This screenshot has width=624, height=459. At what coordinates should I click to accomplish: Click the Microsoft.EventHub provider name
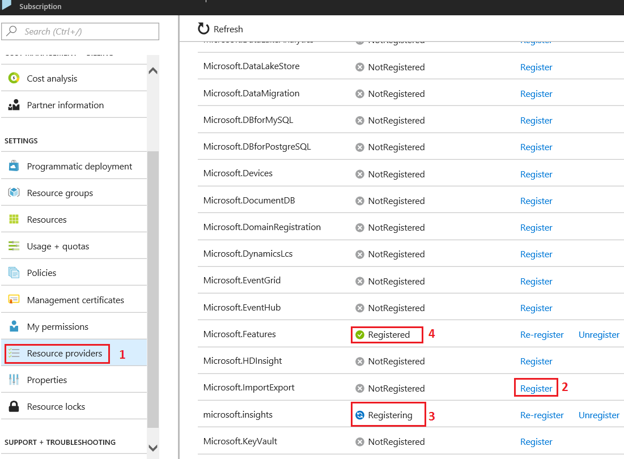click(x=242, y=308)
